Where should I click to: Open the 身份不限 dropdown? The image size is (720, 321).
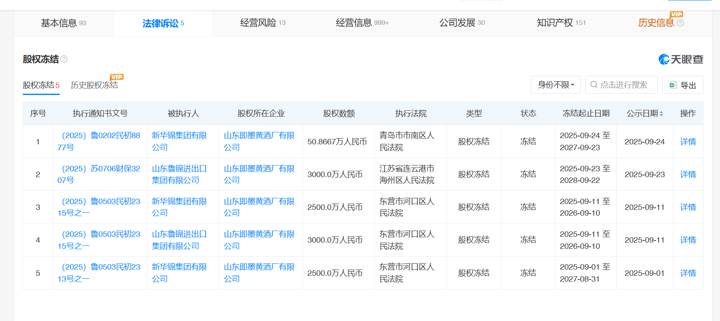coord(556,85)
